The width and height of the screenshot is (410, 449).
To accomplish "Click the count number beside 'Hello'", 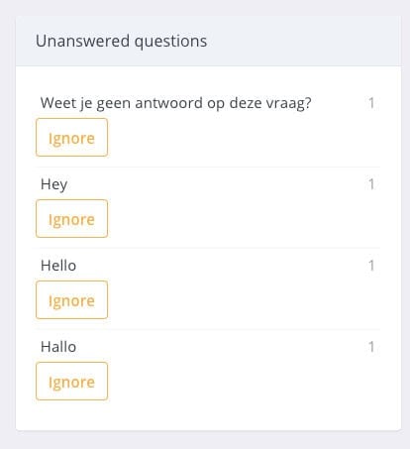I will click(371, 266).
